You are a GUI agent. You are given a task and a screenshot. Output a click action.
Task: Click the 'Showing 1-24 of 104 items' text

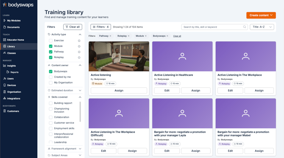pyautogui.click(x=128, y=27)
